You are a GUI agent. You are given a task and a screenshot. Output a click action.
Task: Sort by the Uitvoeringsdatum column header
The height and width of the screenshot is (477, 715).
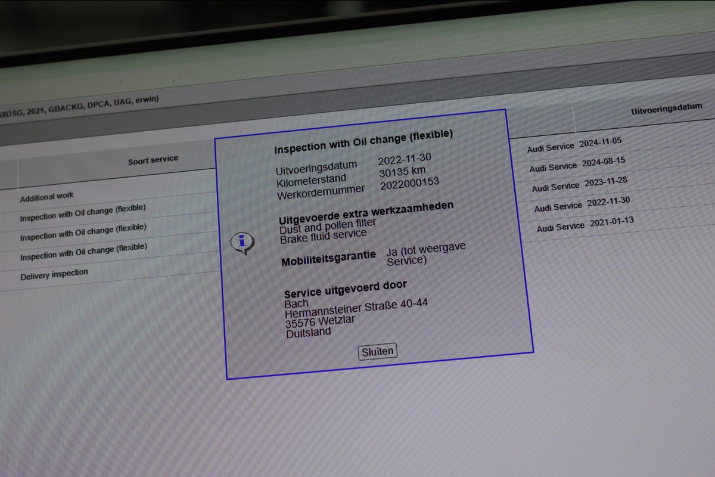pyautogui.click(x=666, y=110)
